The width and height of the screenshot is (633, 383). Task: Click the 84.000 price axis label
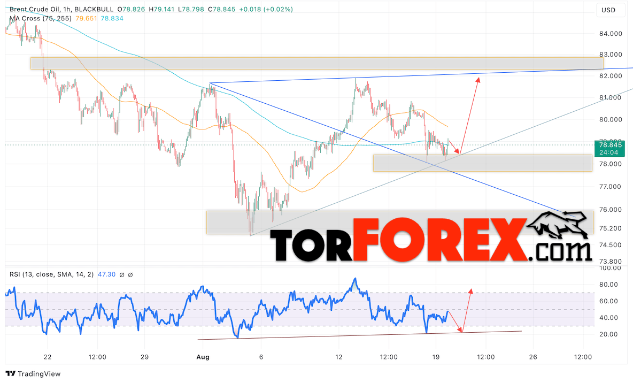tap(611, 34)
